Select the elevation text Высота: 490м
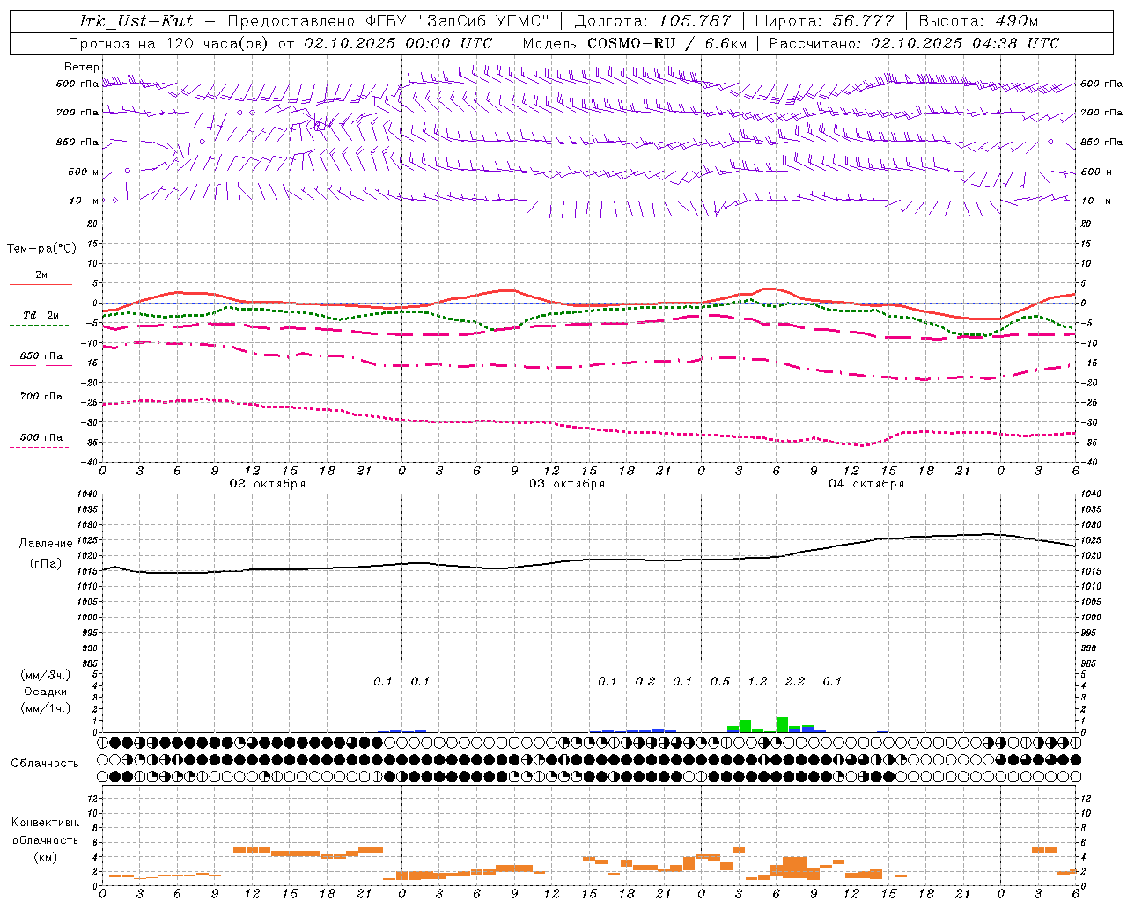Image resolution: width=1127 pixels, height=901 pixels. [978, 21]
